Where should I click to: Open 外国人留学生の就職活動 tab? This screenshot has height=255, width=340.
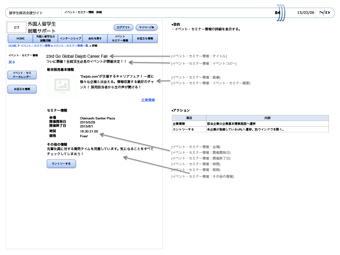(46, 38)
